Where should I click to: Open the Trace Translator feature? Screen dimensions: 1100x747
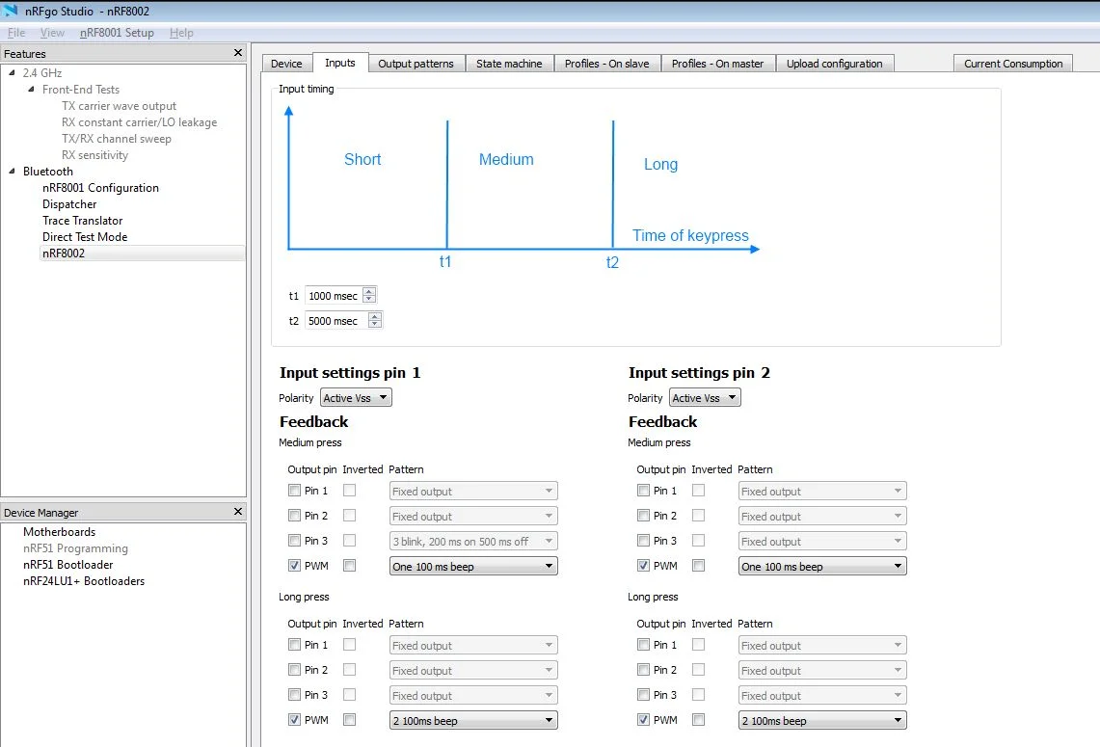[x=82, y=220]
